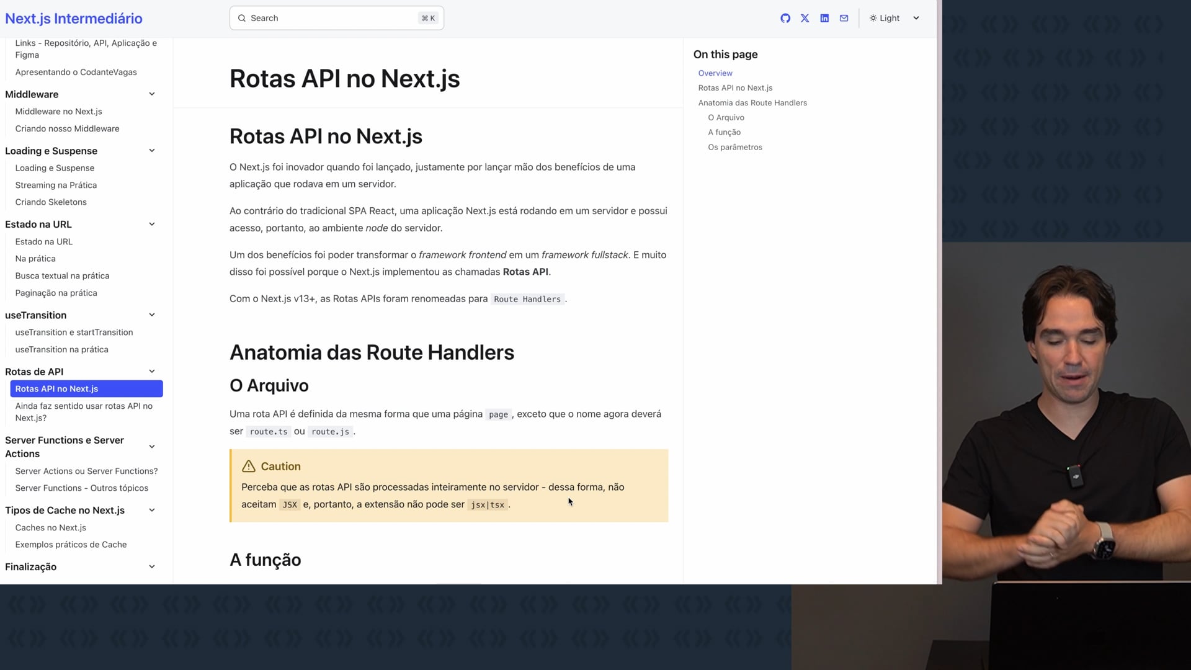Jump to Os parâmetros in page outline

pyautogui.click(x=735, y=147)
